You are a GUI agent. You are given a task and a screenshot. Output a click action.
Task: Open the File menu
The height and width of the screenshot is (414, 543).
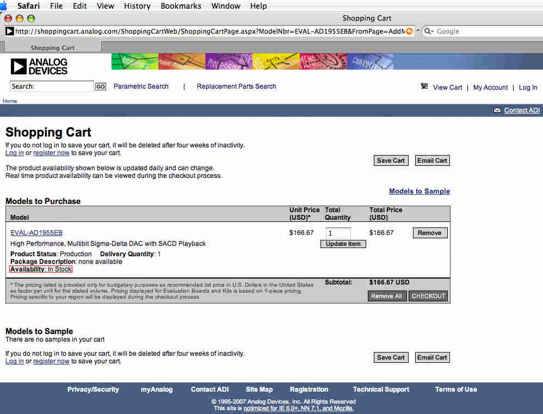click(56, 6)
